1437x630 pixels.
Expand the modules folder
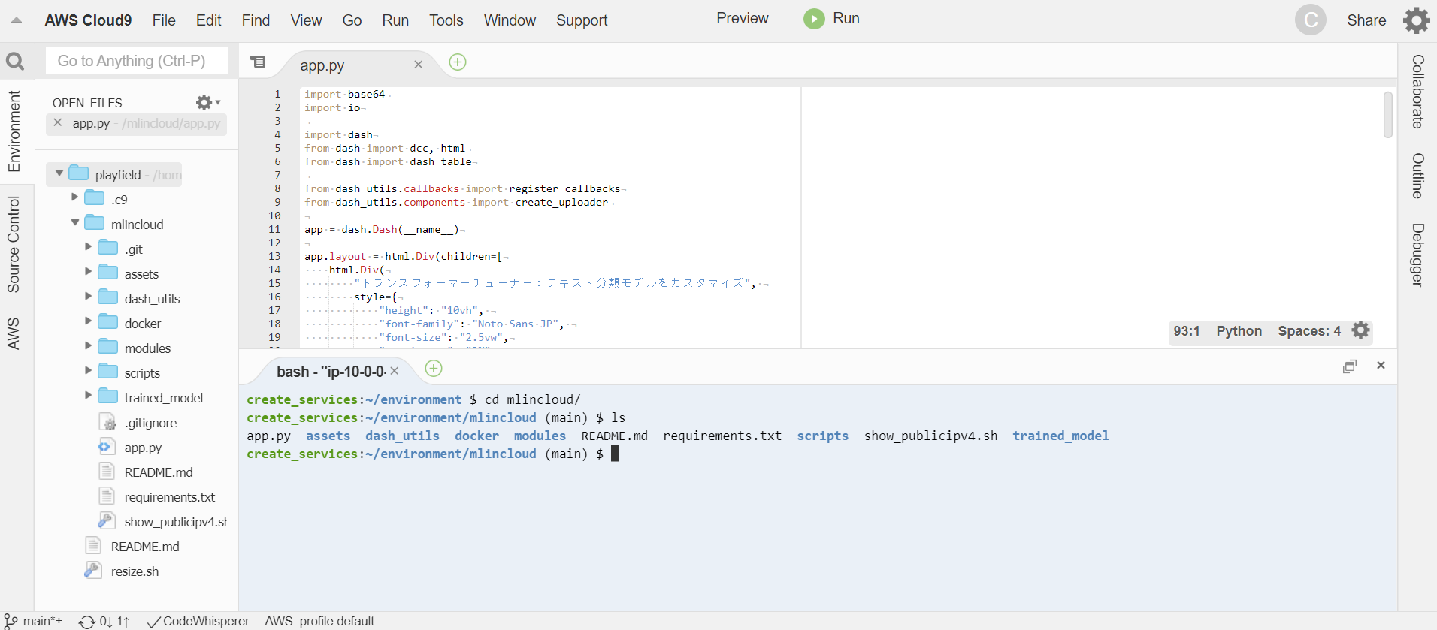click(x=88, y=345)
